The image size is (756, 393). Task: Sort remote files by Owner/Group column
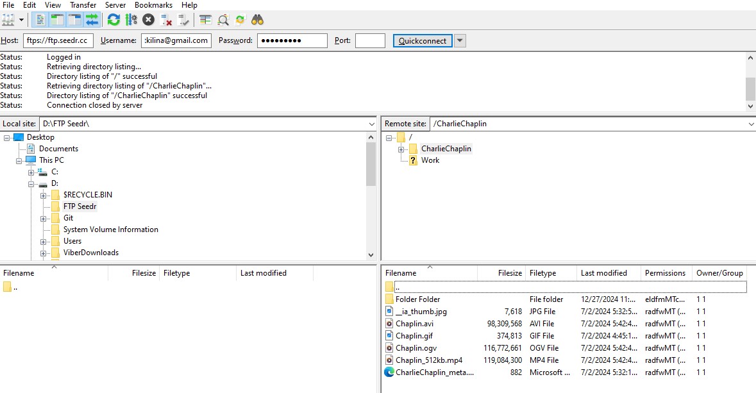tap(719, 273)
